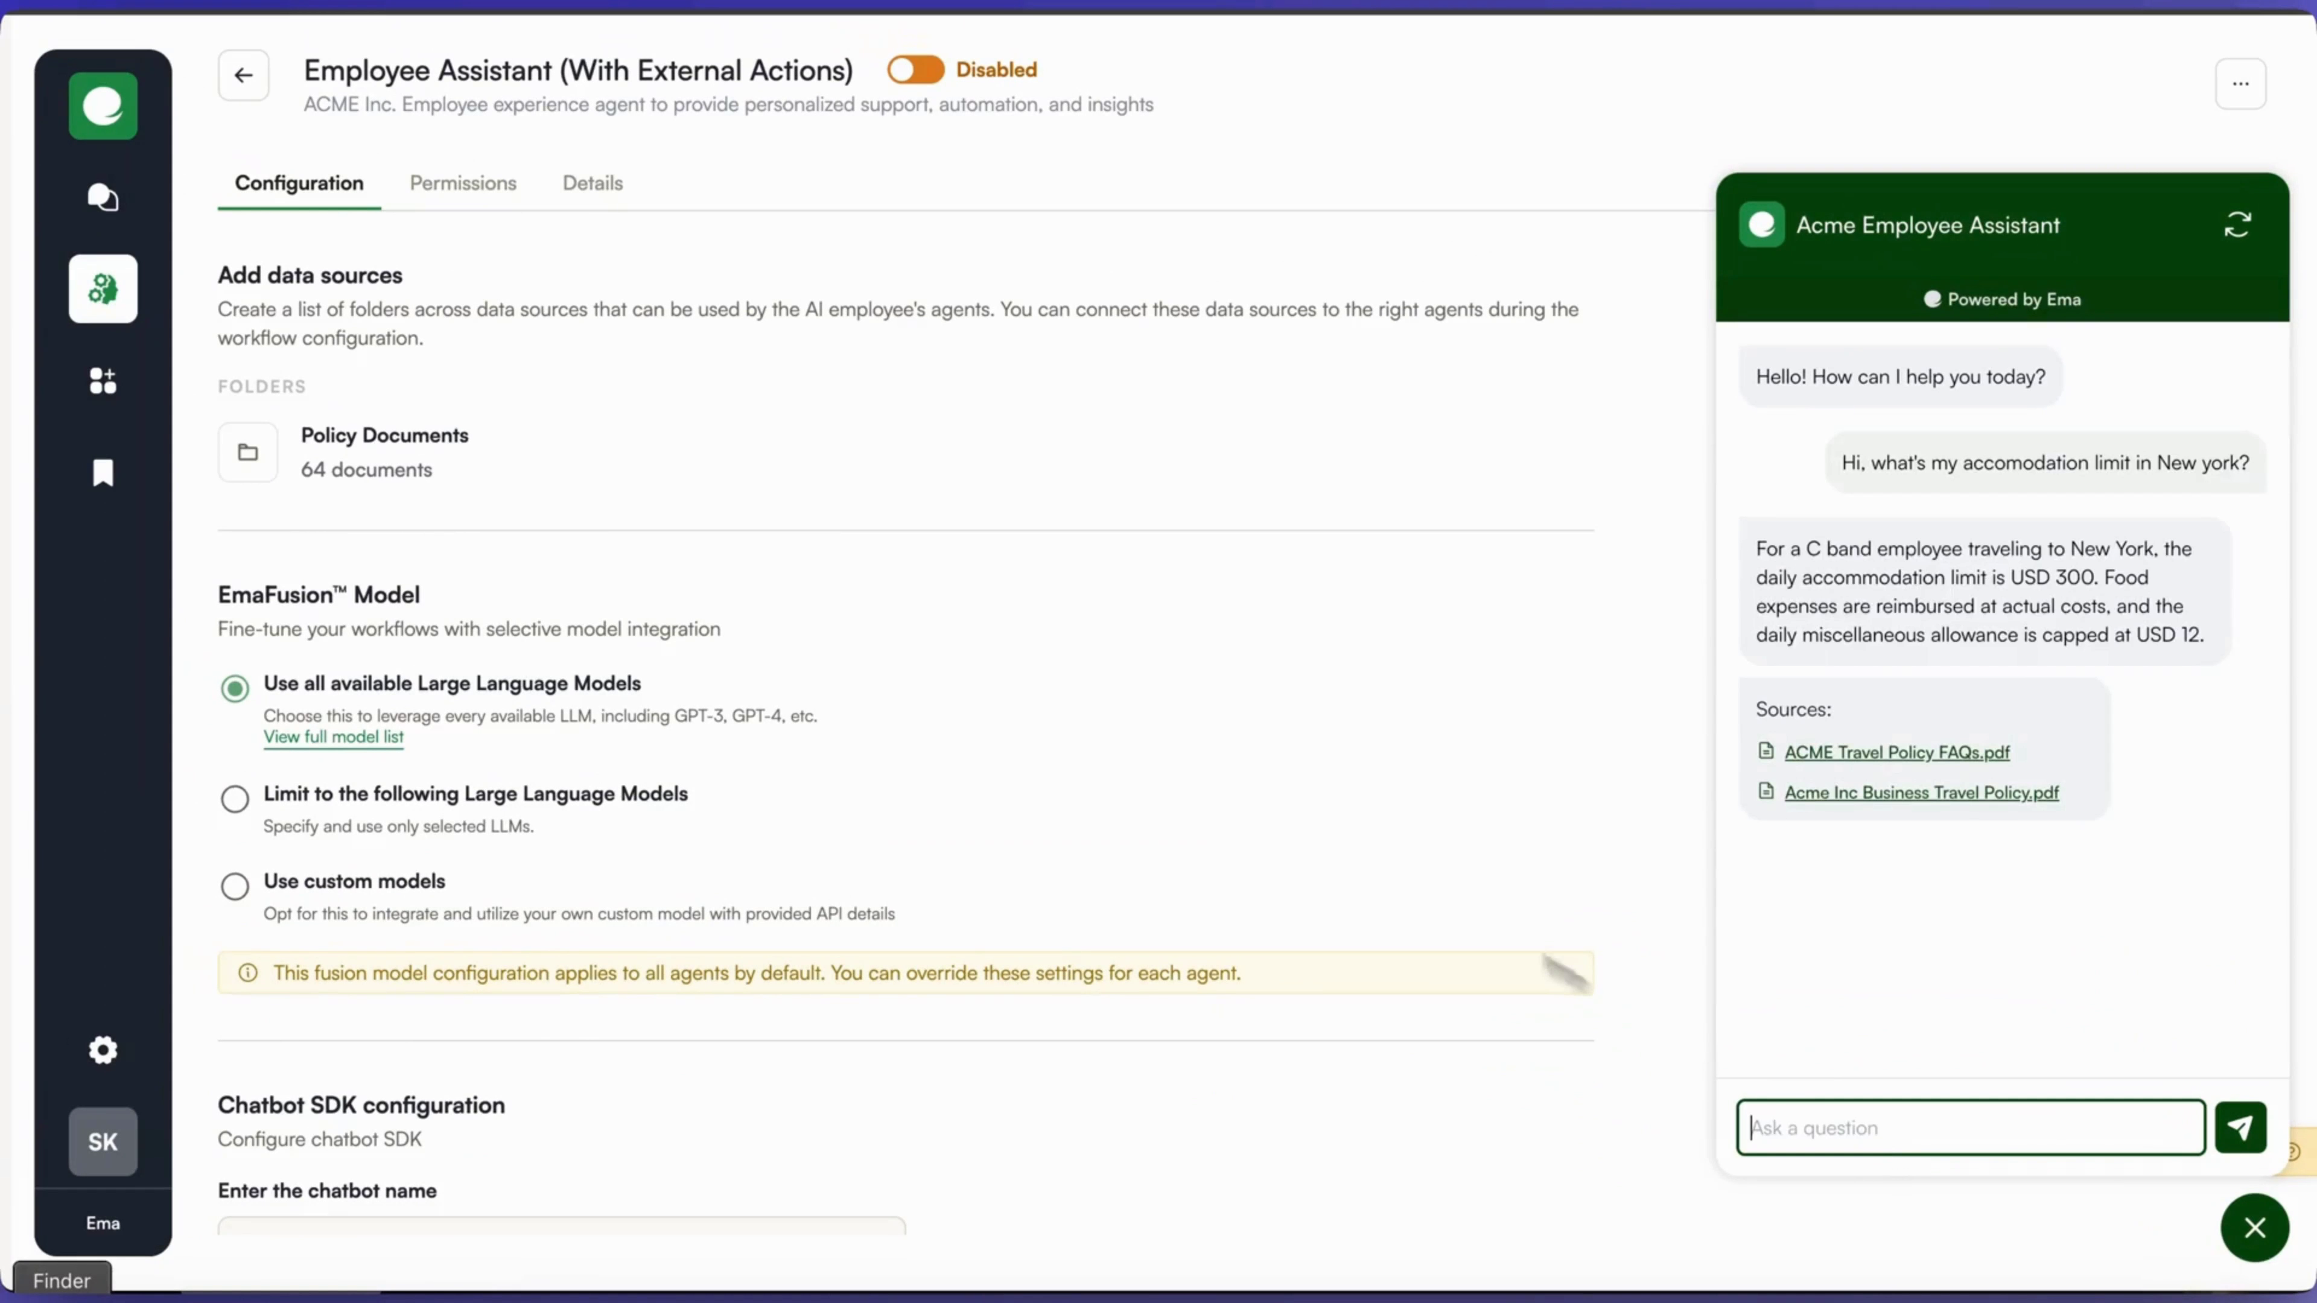Open the Ema home logo icon
The image size is (2317, 1303).
coord(103,106)
